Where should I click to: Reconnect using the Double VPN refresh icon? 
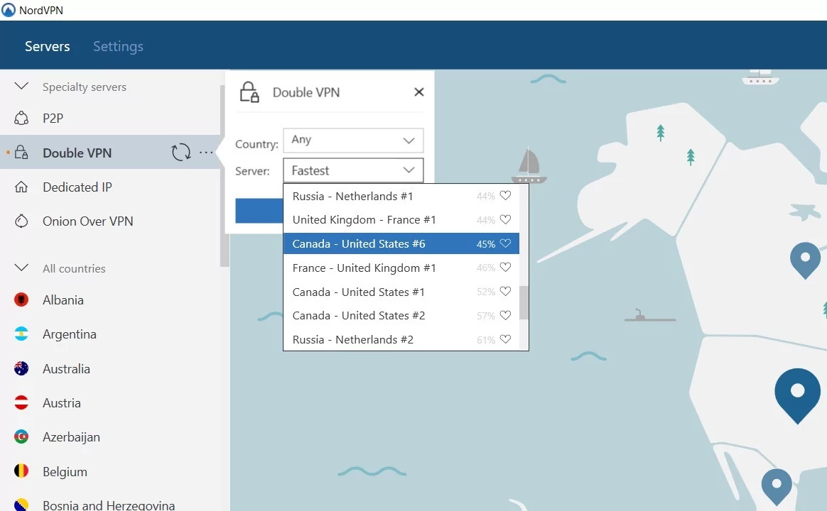coord(181,153)
